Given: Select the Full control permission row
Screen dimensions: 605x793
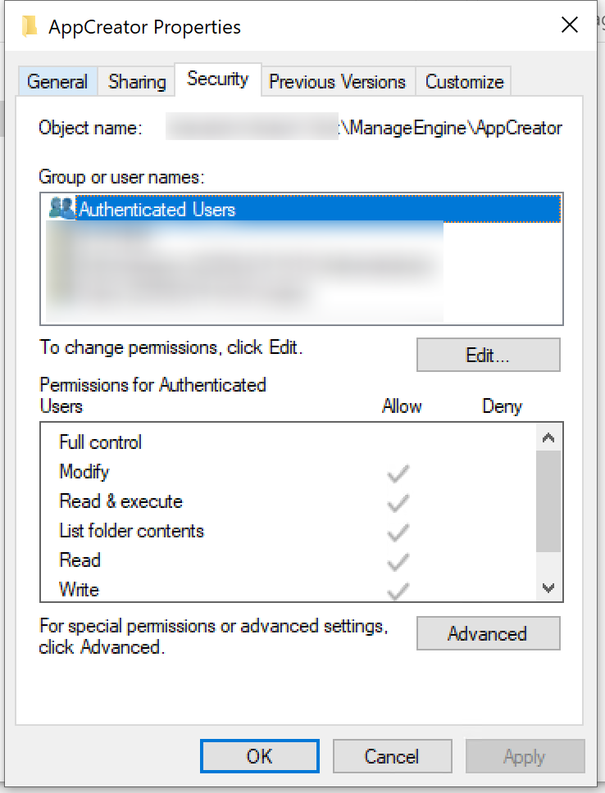Looking at the screenshot, I should pyautogui.click(x=101, y=442).
